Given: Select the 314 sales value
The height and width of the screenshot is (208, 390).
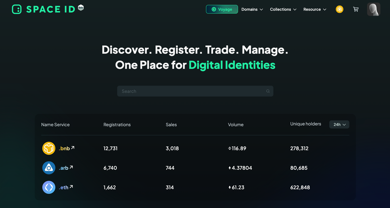Looking at the screenshot, I should (x=170, y=187).
